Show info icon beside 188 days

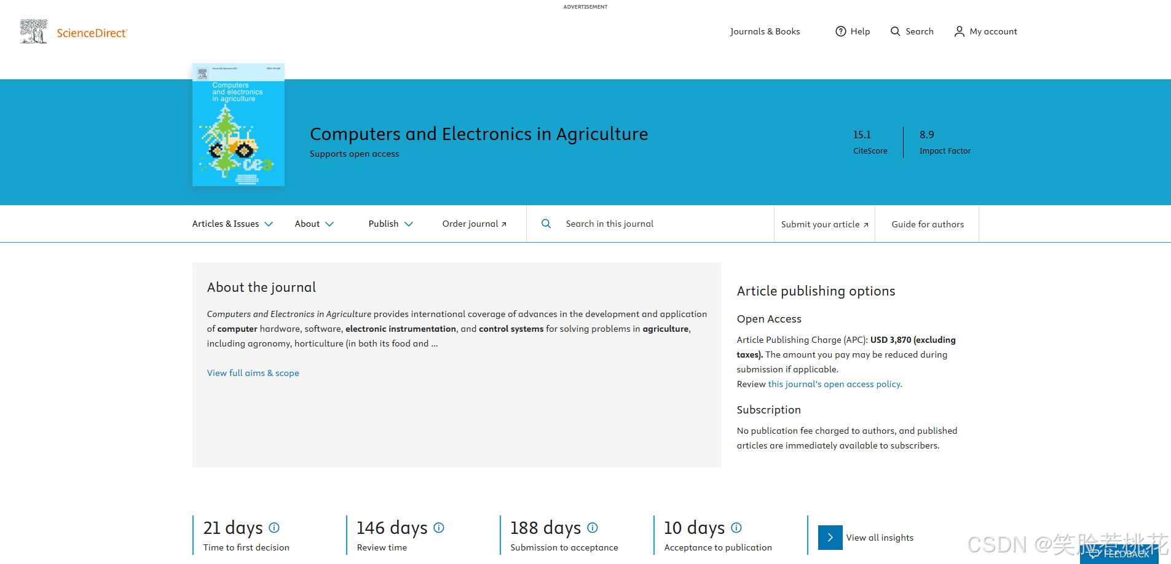pyautogui.click(x=593, y=527)
